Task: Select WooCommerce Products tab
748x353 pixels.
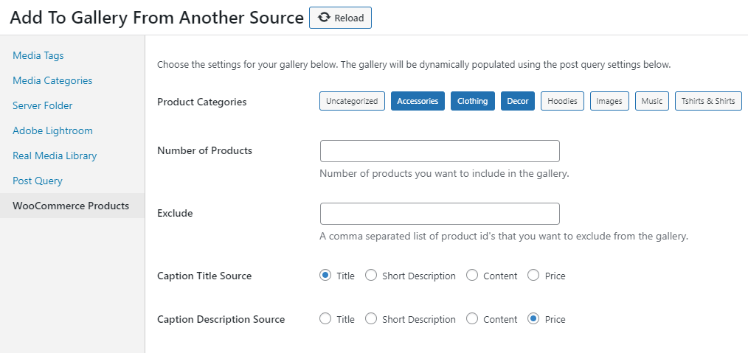Action: coord(72,206)
